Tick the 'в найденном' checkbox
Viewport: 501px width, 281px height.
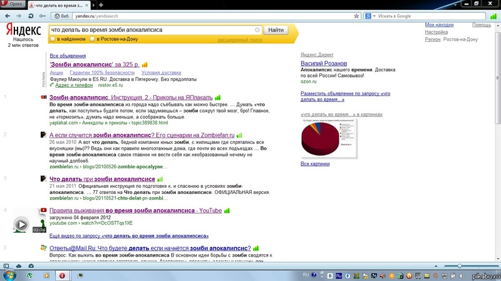pos(53,39)
